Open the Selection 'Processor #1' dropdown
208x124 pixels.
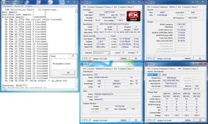tap(102, 53)
